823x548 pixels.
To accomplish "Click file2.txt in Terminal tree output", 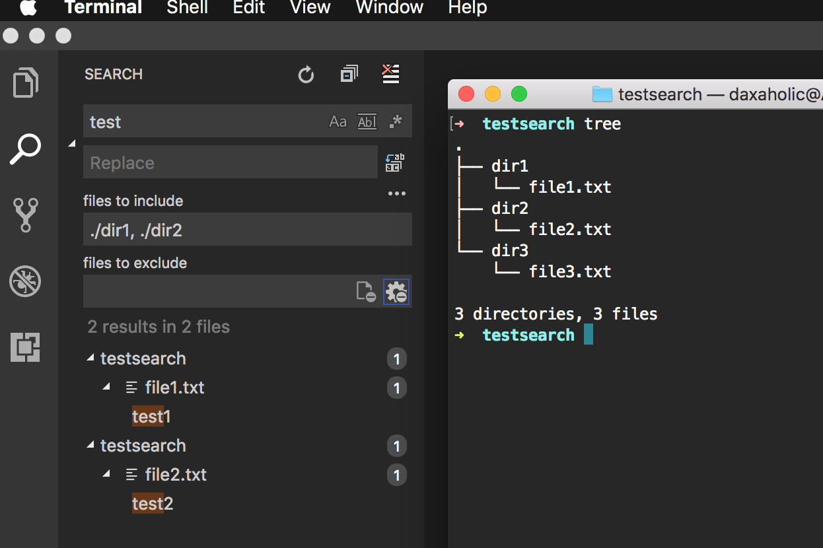I will [x=570, y=229].
